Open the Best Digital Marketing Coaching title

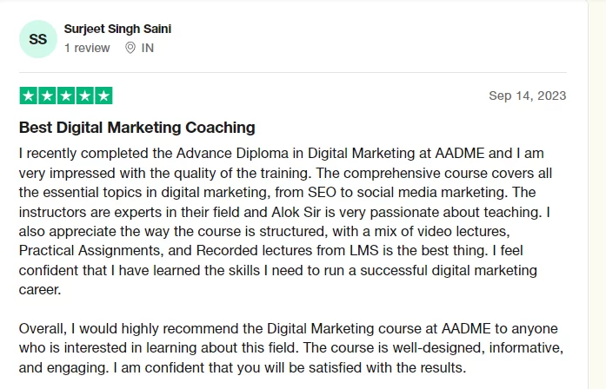tap(137, 128)
